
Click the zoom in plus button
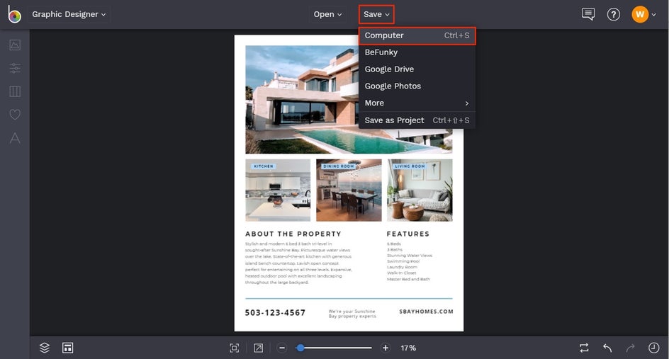[x=386, y=348]
